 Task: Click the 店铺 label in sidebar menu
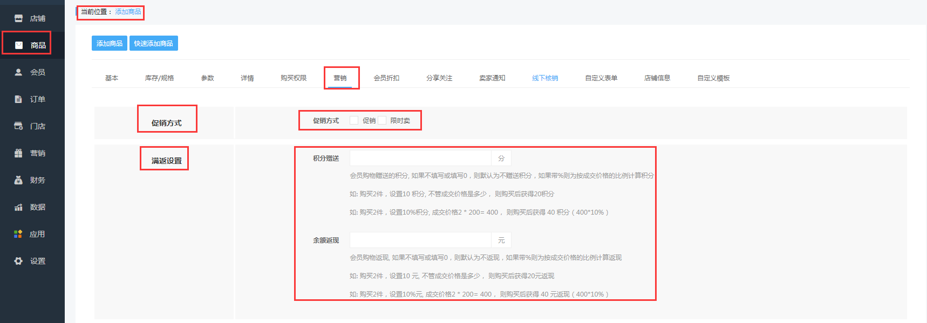(38, 18)
